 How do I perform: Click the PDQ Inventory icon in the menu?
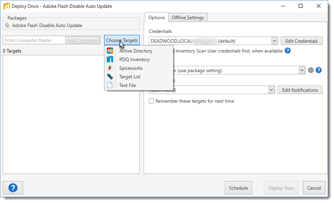(110, 60)
